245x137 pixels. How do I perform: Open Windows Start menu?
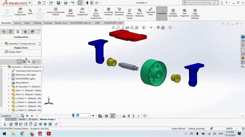4,134
